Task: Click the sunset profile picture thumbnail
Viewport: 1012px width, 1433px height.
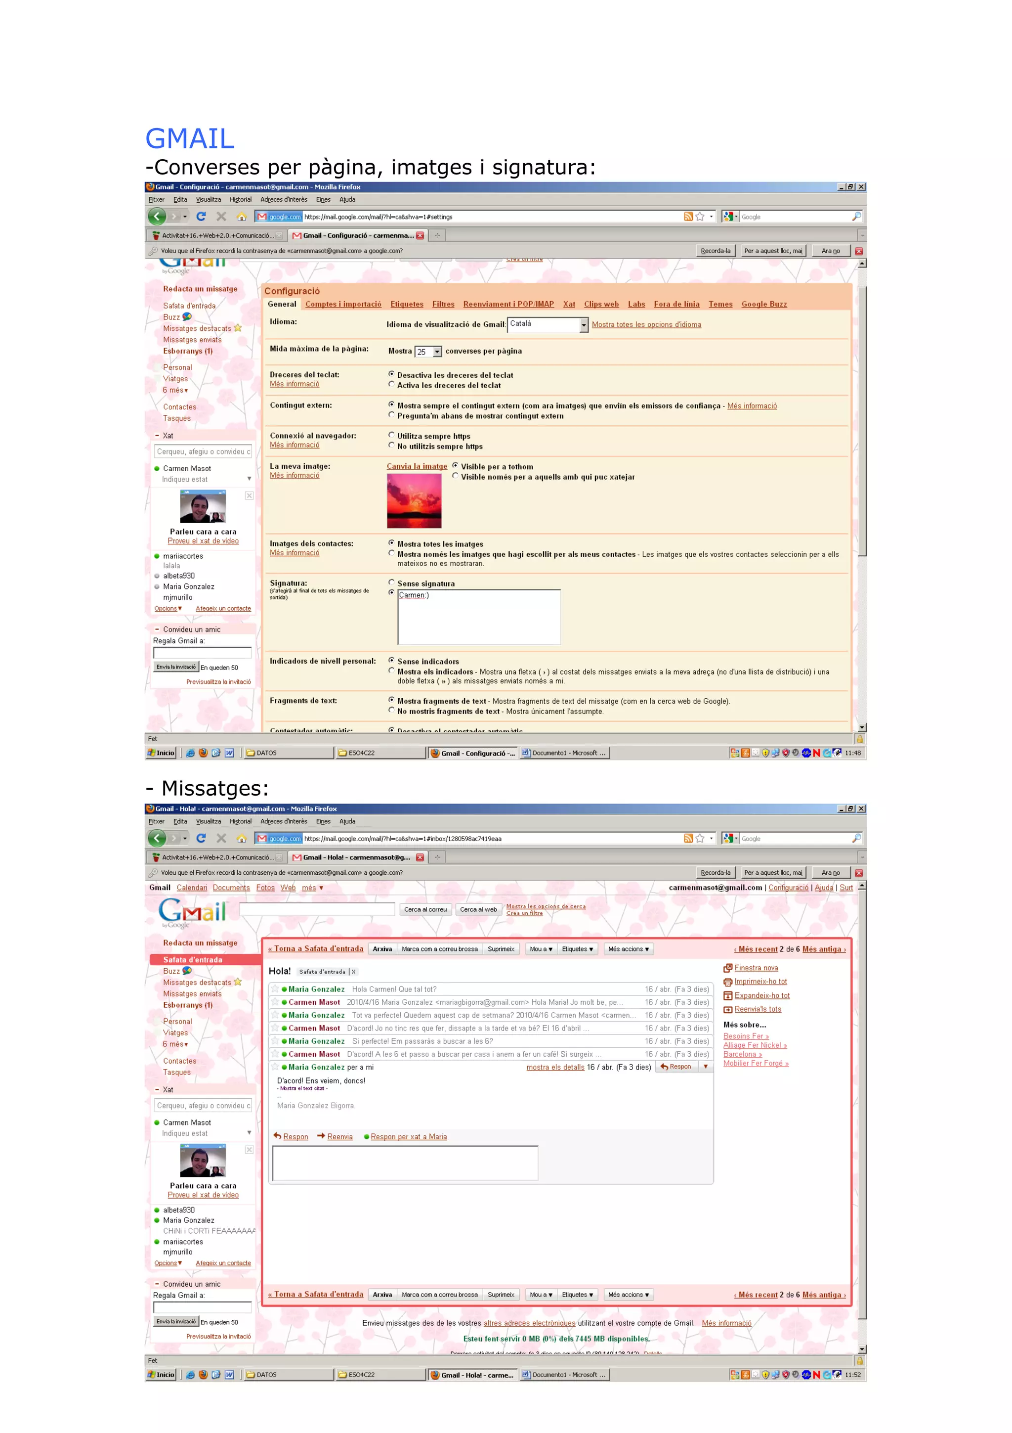Action: coord(414,500)
